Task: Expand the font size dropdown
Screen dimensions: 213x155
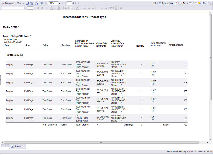Action: point(34,8)
